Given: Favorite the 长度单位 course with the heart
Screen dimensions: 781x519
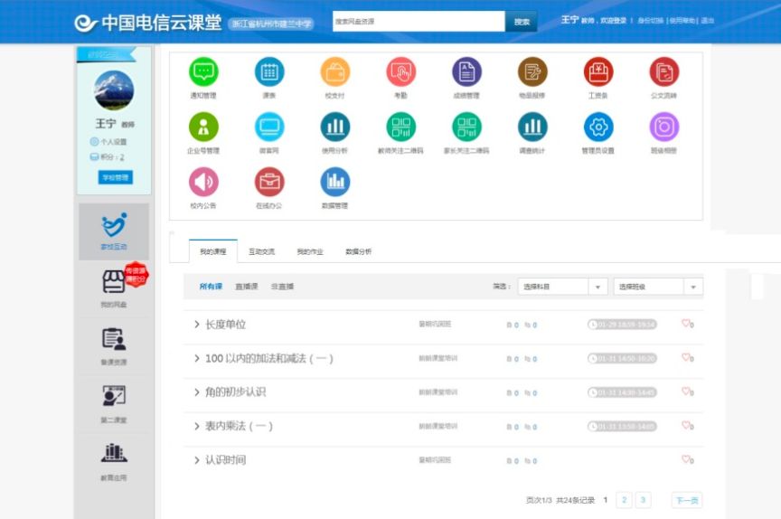Looking at the screenshot, I should [x=686, y=323].
